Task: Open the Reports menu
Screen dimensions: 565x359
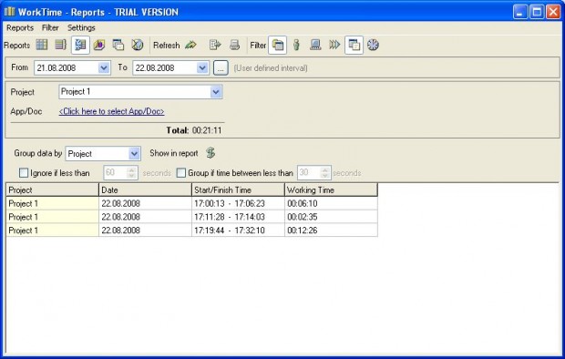Action: tap(20, 27)
